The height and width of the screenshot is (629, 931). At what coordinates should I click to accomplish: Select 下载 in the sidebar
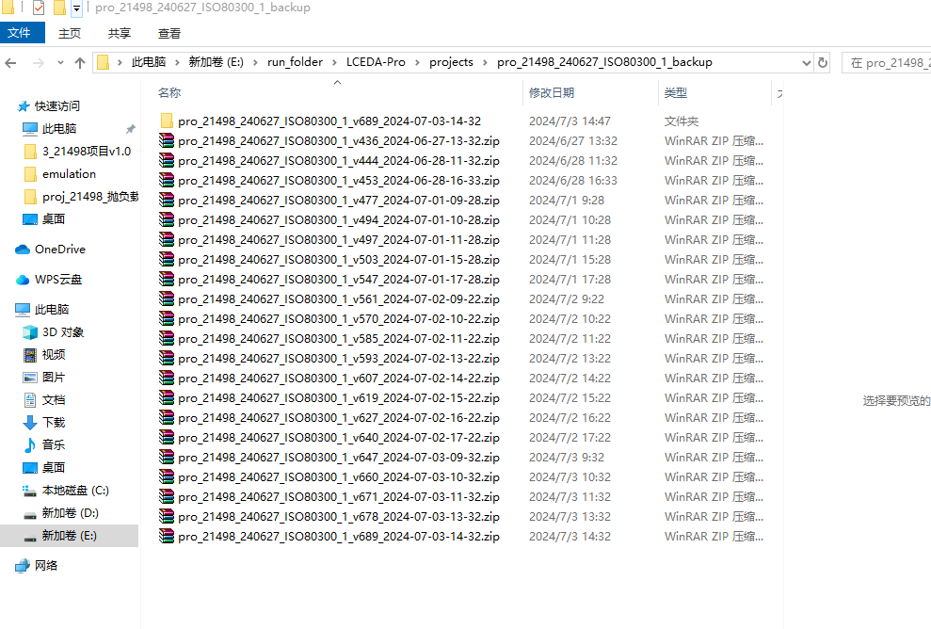click(54, 422)
